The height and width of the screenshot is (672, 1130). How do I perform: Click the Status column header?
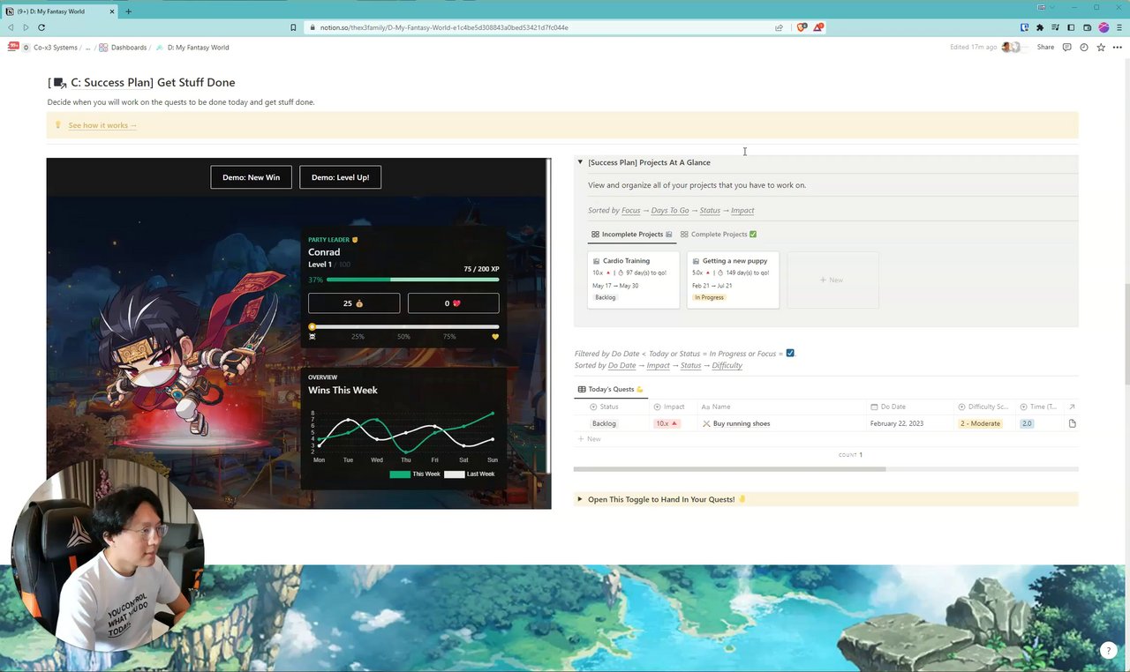click(604, 407)
